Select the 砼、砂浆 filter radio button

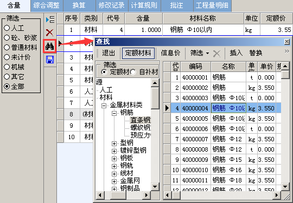(x=7, y=38)
